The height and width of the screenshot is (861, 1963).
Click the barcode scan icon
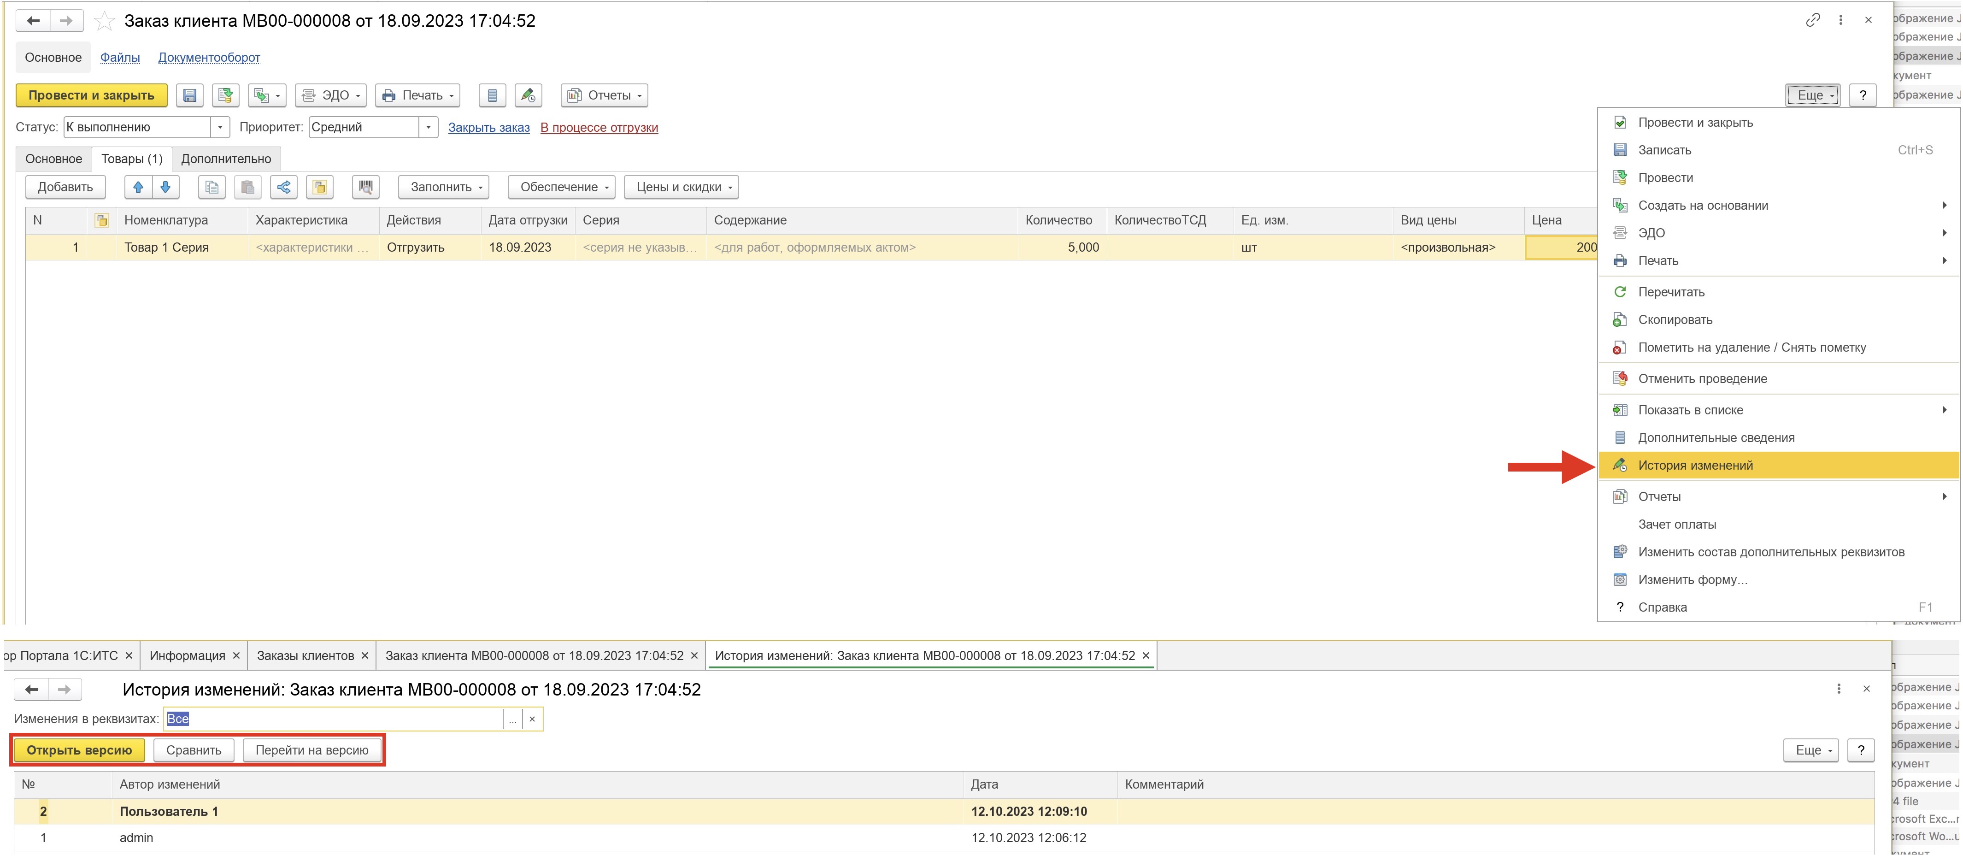[366, 188]
